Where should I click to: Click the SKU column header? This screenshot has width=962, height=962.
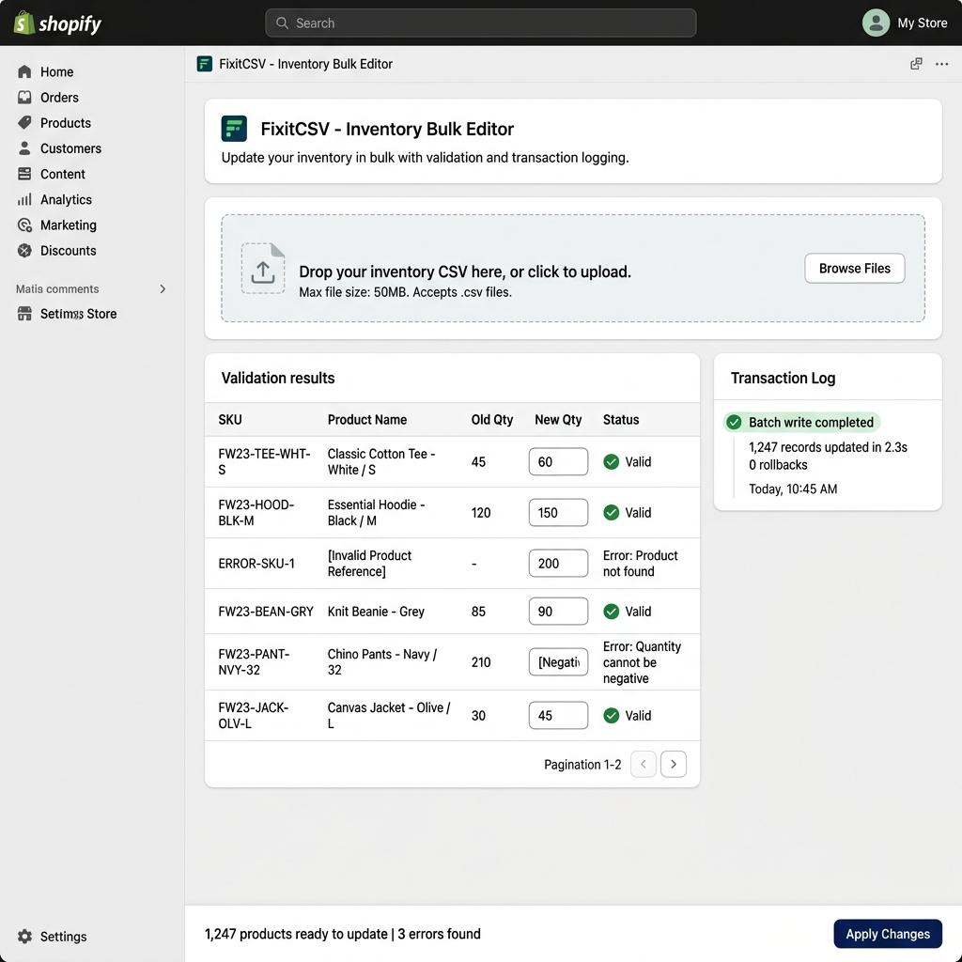click(x=230, y=420)
